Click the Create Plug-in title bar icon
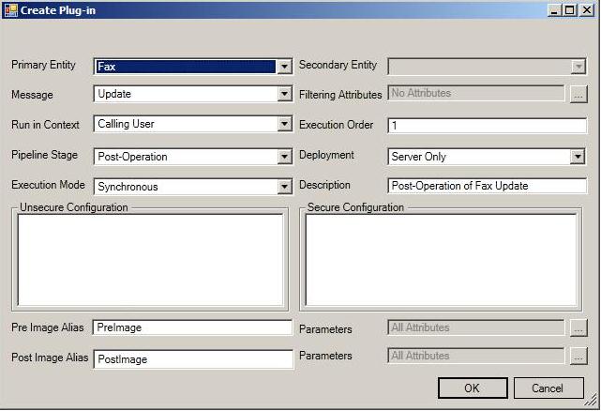Viewport: 601px width, 411px height. [10, 9]
